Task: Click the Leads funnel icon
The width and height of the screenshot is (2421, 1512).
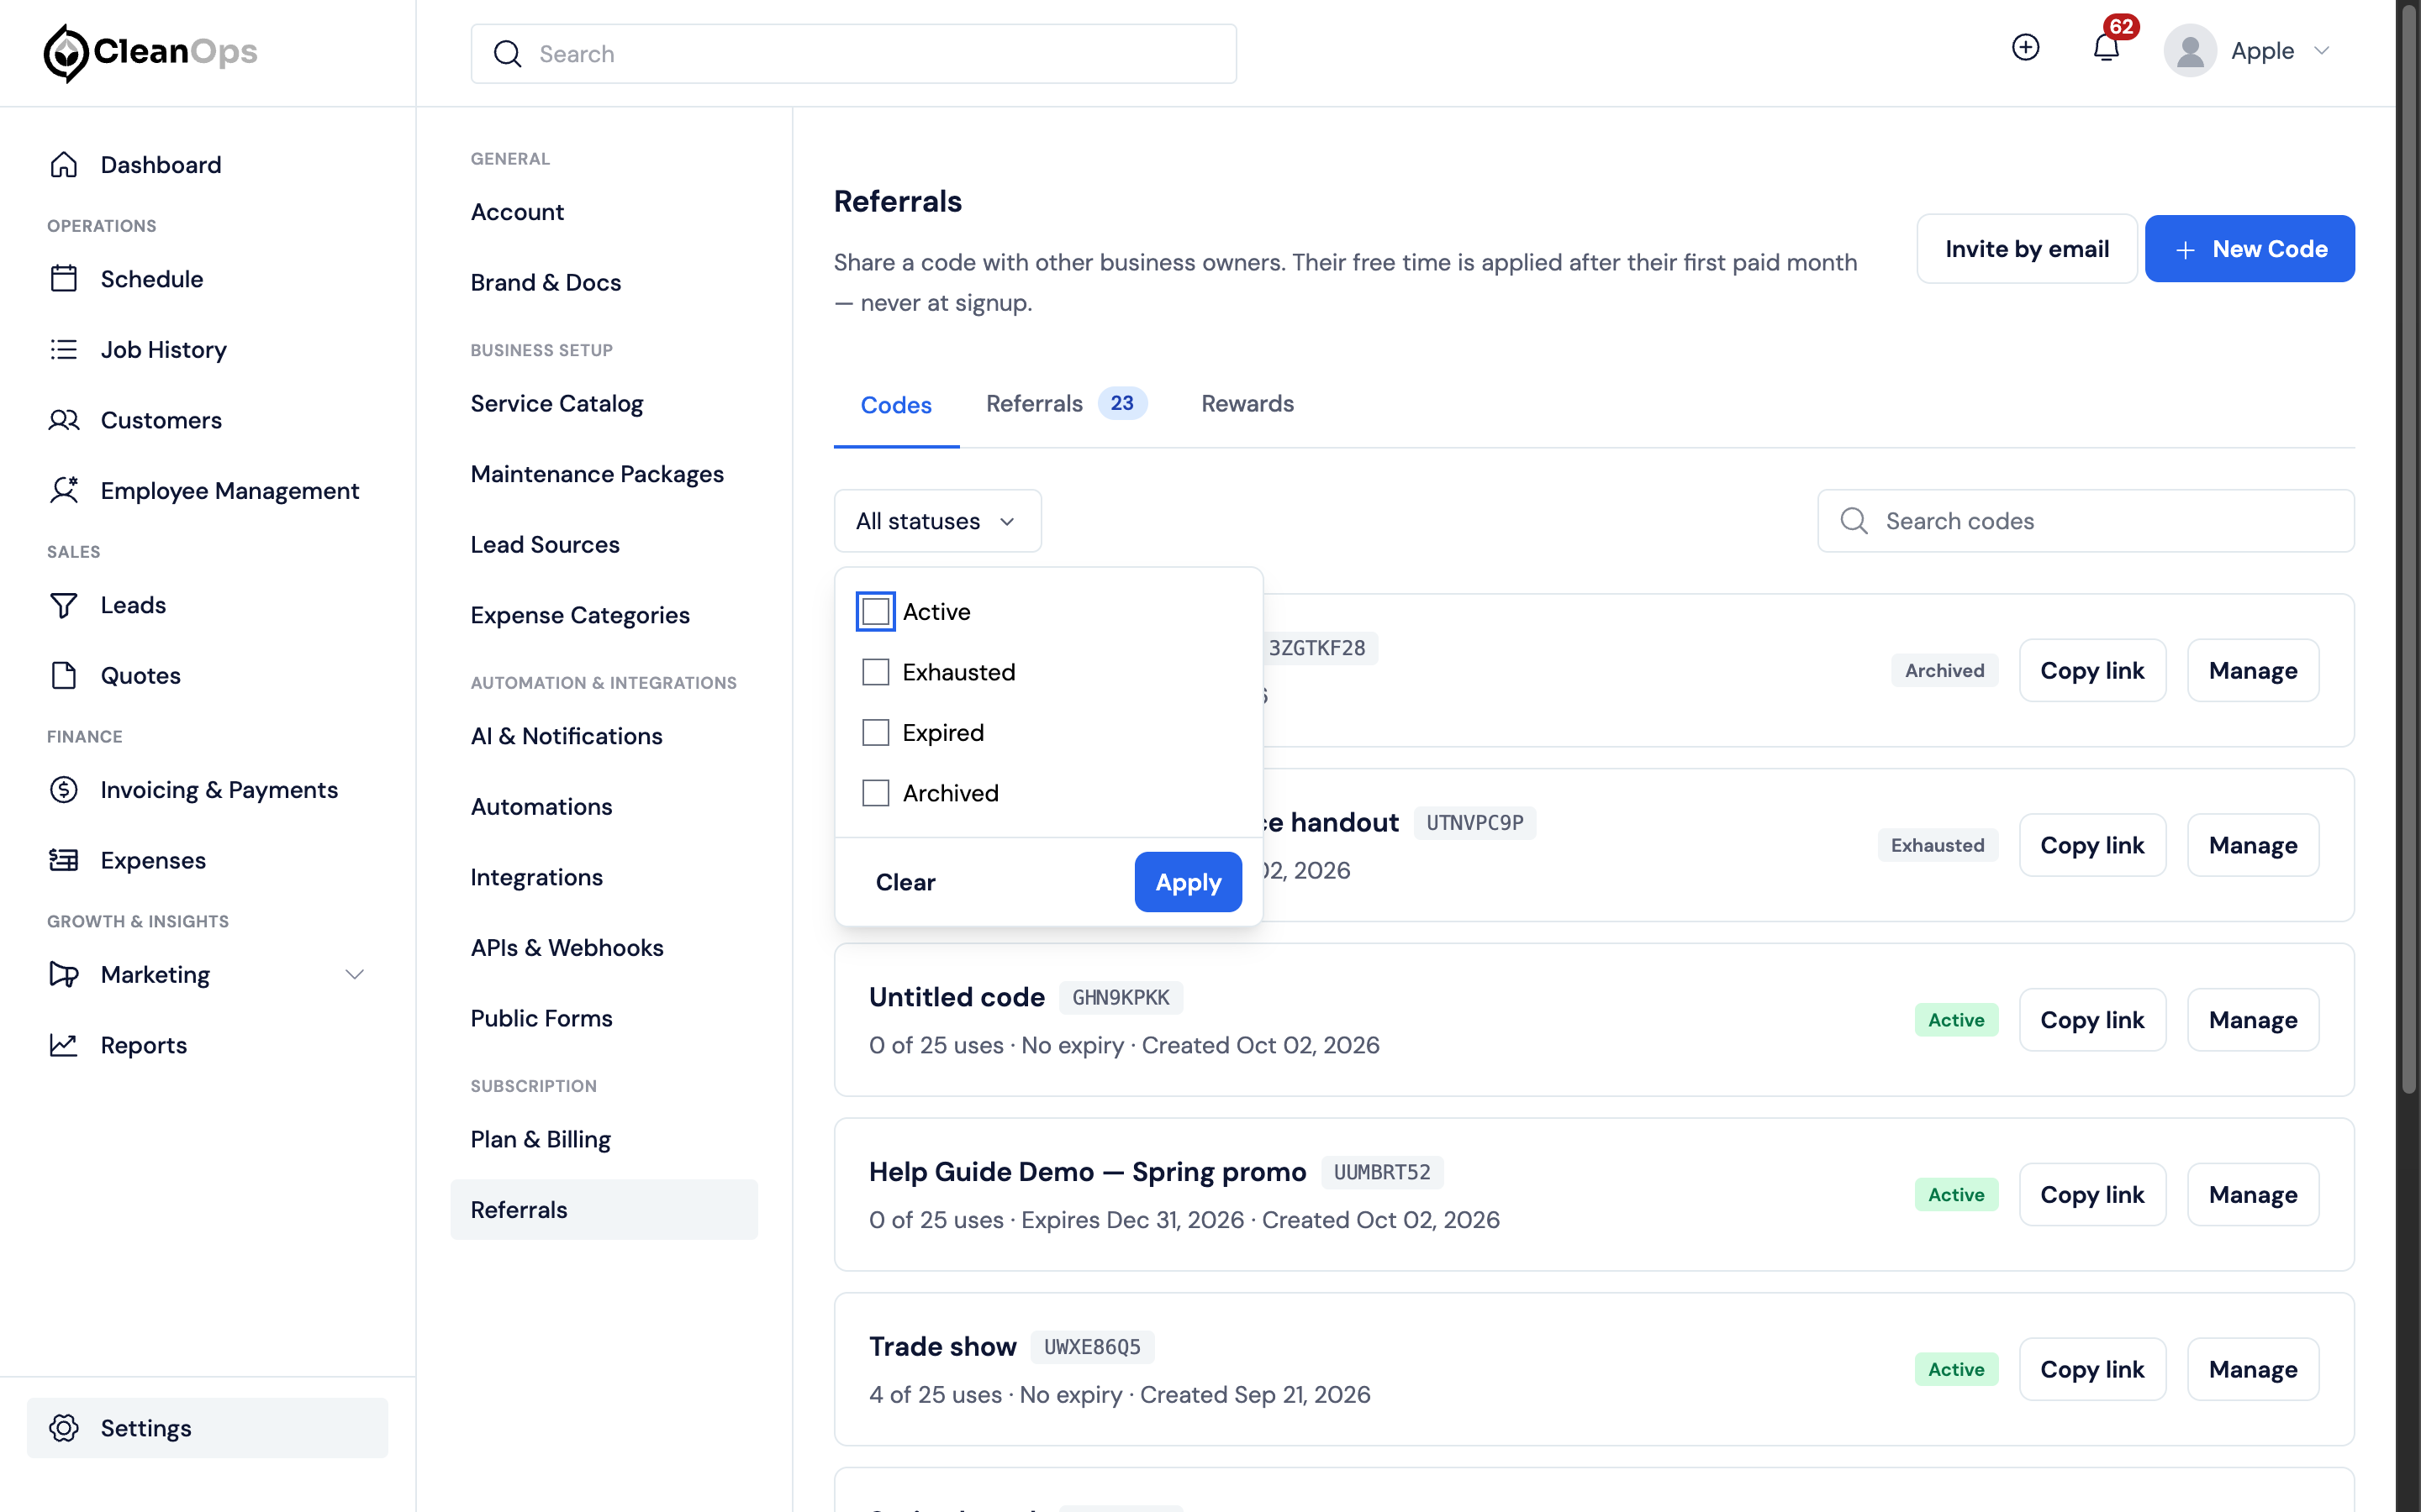Action: tap(64, 605)
